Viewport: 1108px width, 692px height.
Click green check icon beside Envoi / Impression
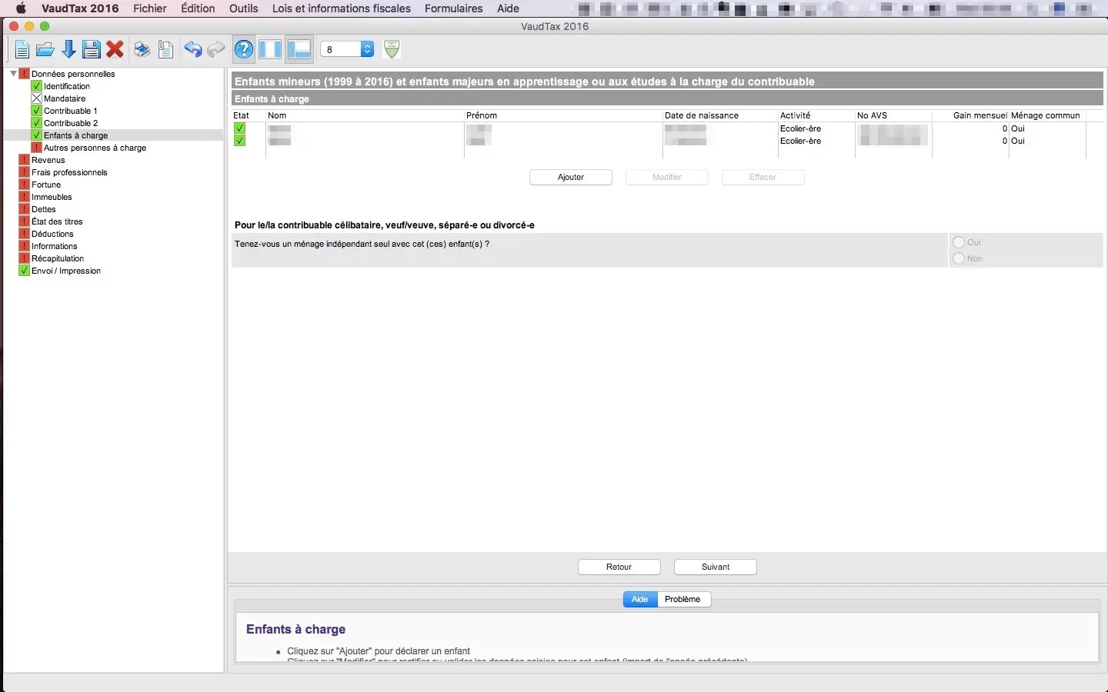[x=24, y=271]
